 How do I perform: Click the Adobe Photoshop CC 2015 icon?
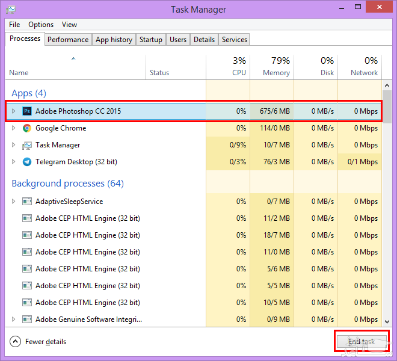27,111
